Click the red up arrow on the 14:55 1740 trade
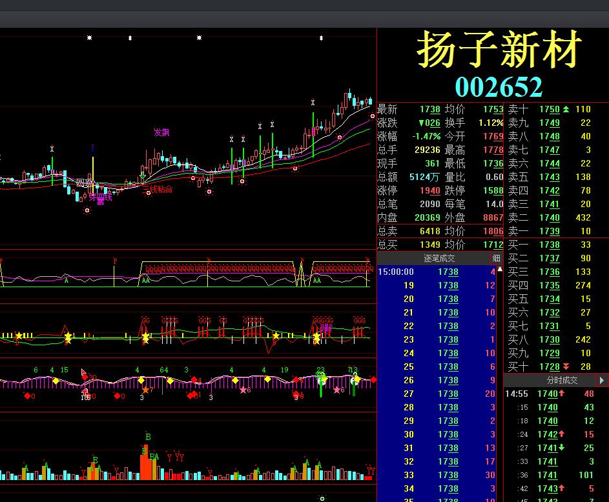Image resolution: width=609 pixels, height=502 pixels. [561, 394]
